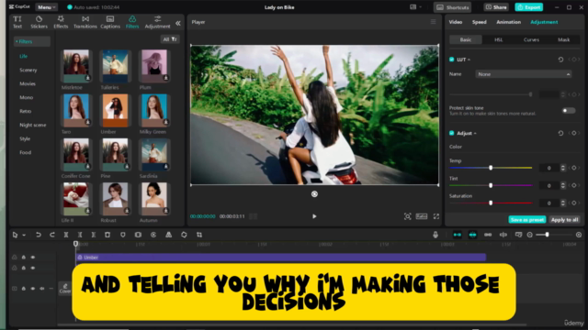
Task: Click Save as preset button
Action: (526, 220)
